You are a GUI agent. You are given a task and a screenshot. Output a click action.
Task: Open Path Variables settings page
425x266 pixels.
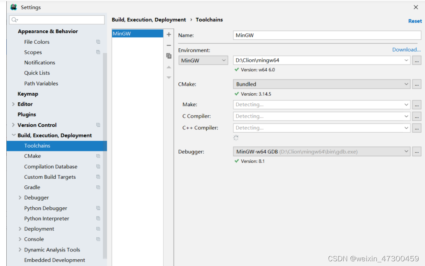41,83
